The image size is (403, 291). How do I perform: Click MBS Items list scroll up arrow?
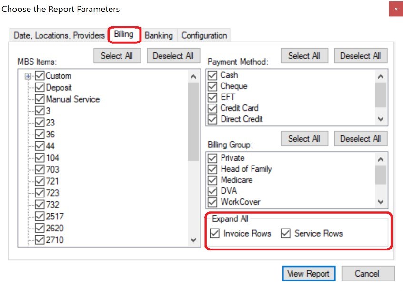pyautogui.click(x=193, y=76)
